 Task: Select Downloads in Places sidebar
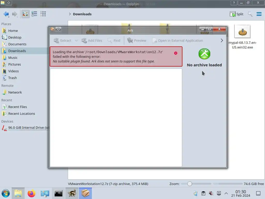click(25, 51)
